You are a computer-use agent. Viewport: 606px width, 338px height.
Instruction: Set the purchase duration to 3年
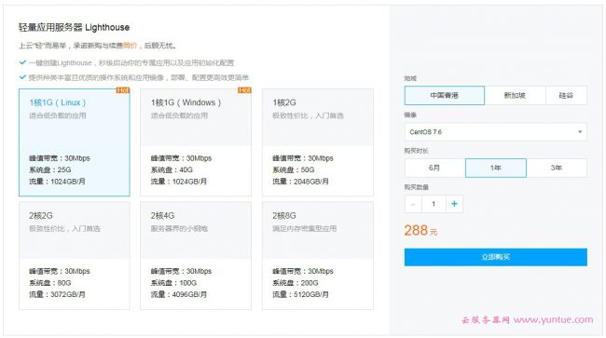point(557,168)
